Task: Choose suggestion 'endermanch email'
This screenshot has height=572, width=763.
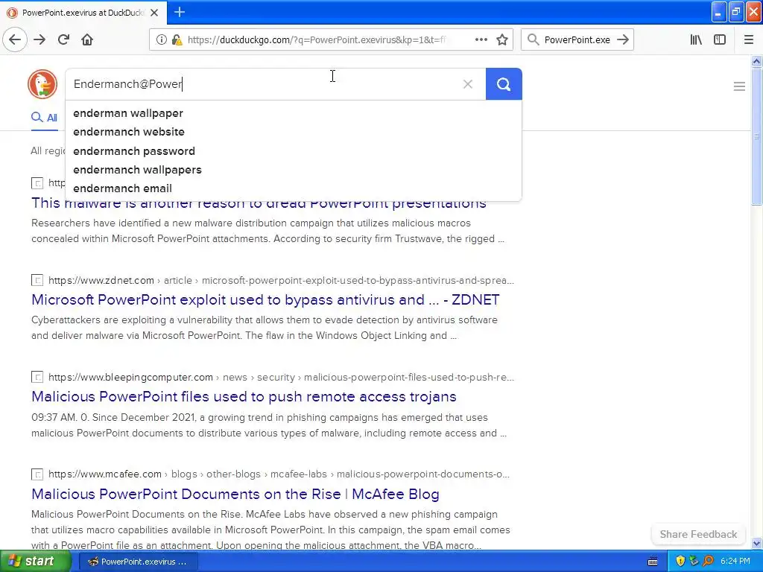Action: 294,188
